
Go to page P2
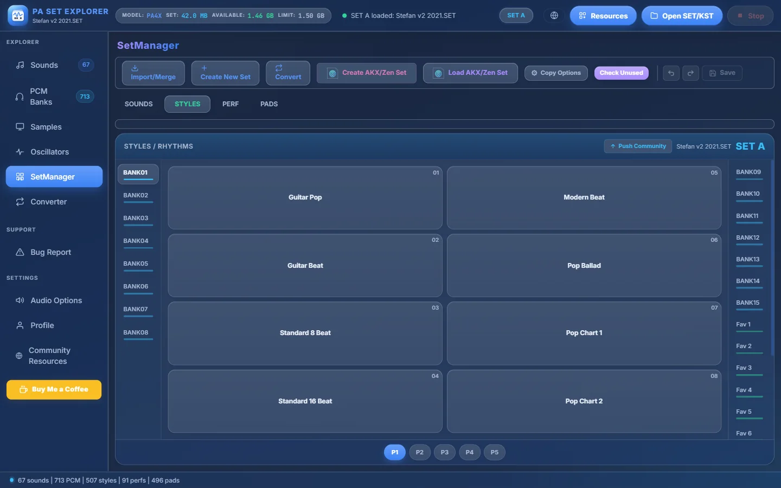coord(420,452)
